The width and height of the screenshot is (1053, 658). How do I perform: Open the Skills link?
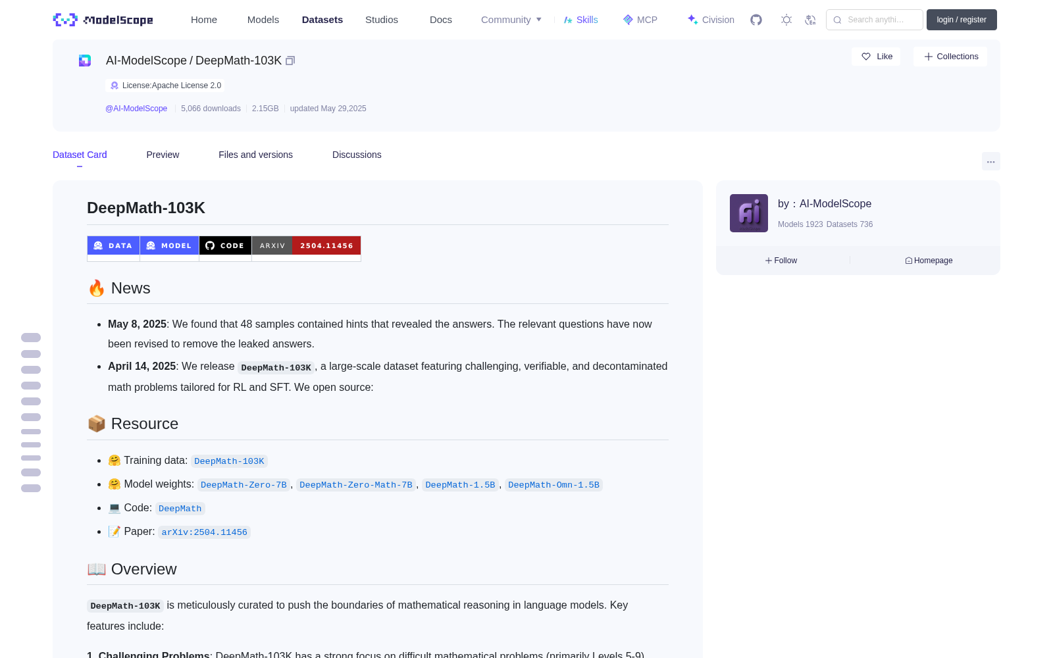click(x=581, y=20)
